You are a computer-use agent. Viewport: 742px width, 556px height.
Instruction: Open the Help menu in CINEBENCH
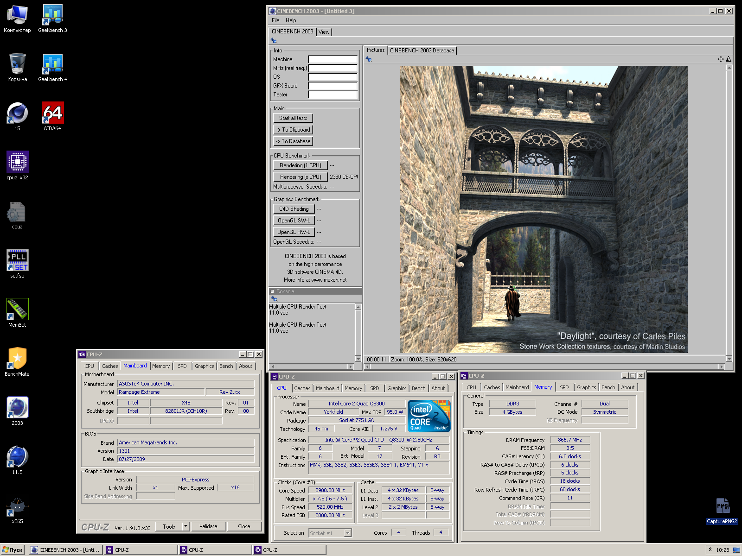click(x=291, y=20)
